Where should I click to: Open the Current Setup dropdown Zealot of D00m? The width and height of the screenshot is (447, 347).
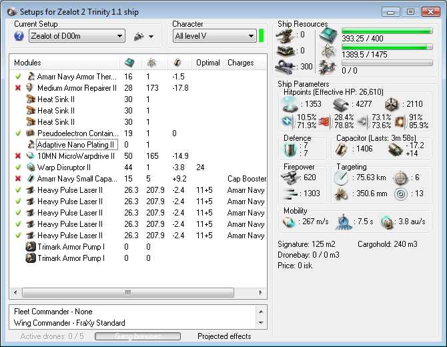(x=77, y=36)
